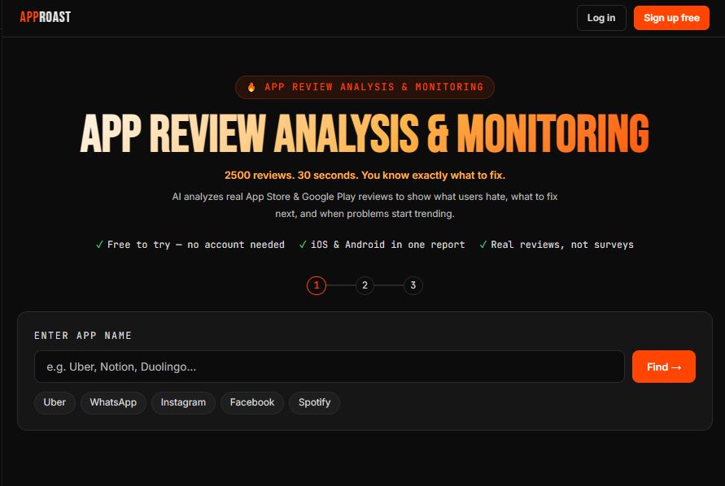Pick the Instagram suggestion chip

183,403
